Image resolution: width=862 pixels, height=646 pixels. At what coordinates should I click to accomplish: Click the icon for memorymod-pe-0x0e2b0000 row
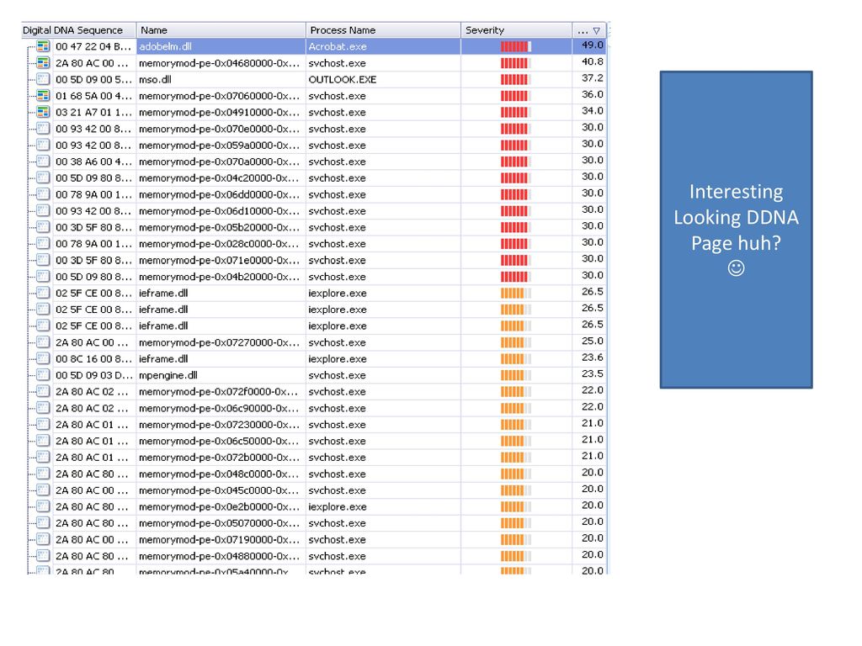pos(43,506)
